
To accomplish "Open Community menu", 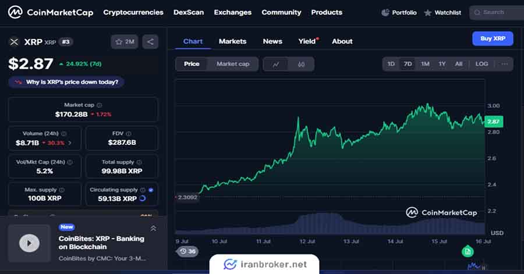I will (x=281, y=12).
